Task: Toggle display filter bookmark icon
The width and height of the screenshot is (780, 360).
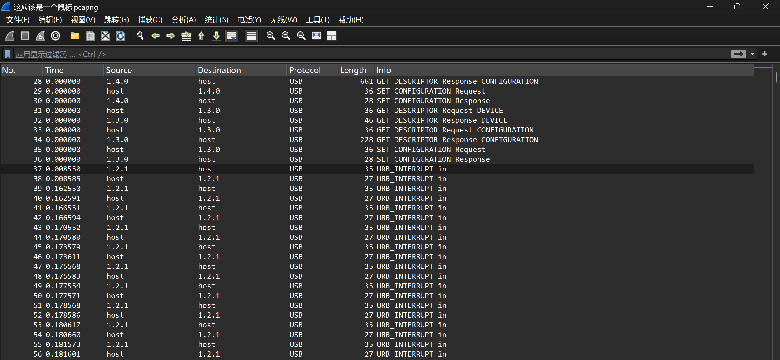Action: (8, 54)
